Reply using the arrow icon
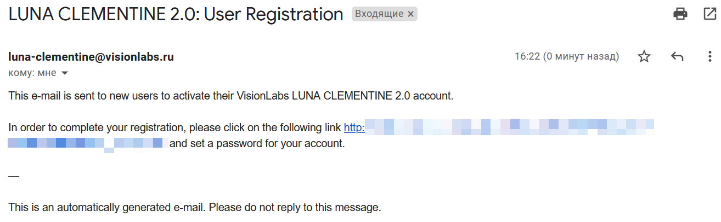 [677, 56]
